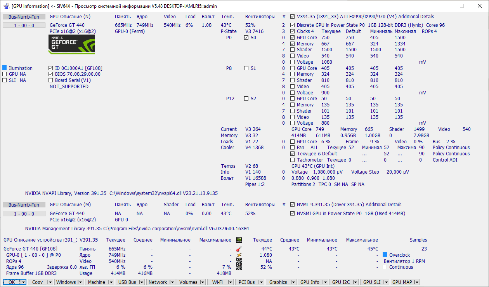Toggle the NVSMI GPU in Power State checkbox
The width and height of the screenshot is (489, 287).
click(x=293, y=214)
